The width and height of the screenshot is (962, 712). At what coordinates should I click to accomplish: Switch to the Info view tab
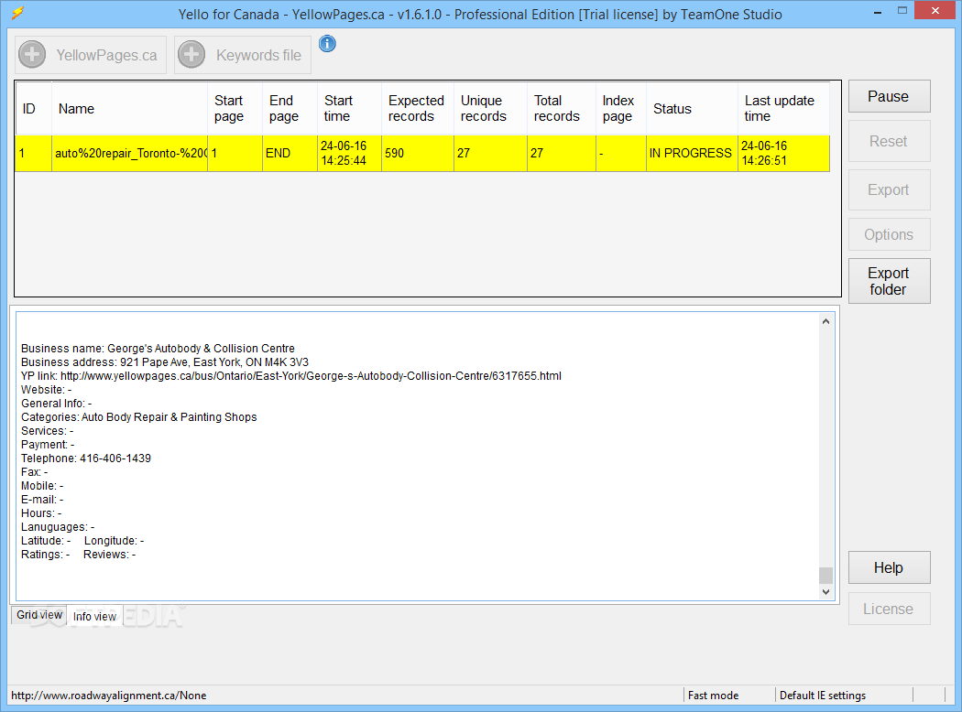click(94, 616)
